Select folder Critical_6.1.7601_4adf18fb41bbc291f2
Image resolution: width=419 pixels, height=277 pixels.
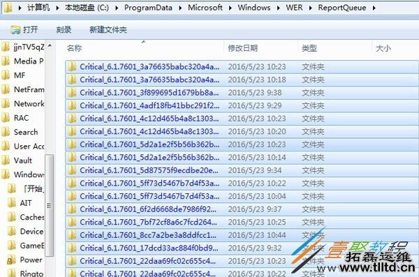coord(242,105)
